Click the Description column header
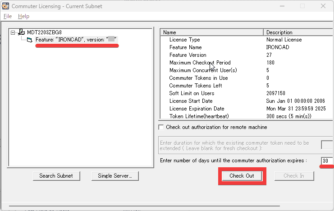This screenshot has width=334, height=211. click(x=298, y=32)
